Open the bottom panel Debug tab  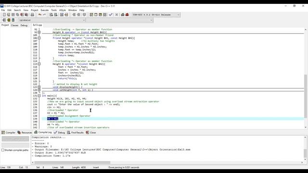pyautogui.click(x=60, y=133)
